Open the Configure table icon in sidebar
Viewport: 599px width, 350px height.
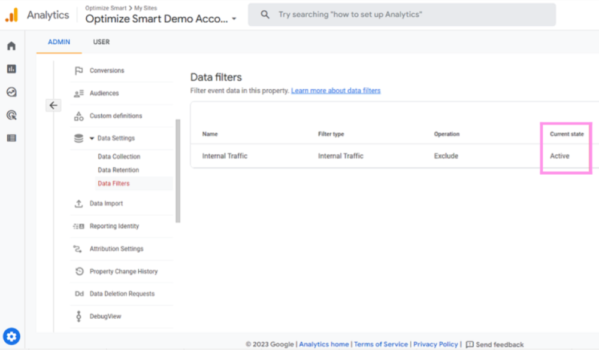click(11, 138)
